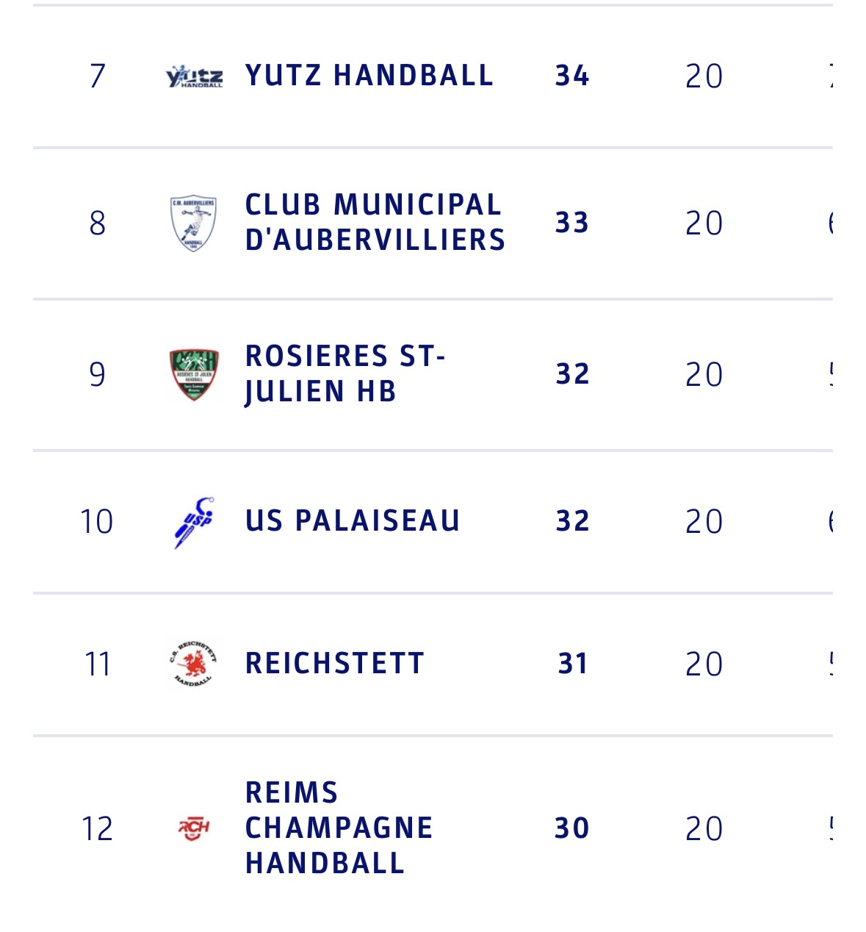Tap the CM Aubervilliers shield crest
Image resolution: width=866 pixels, height=932 pixels.
(x=193, y=223)
